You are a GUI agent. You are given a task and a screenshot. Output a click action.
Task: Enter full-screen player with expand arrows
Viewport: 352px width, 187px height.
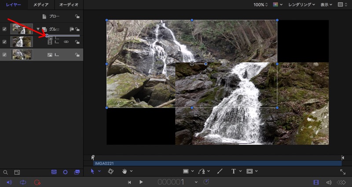tap(343, 172)
